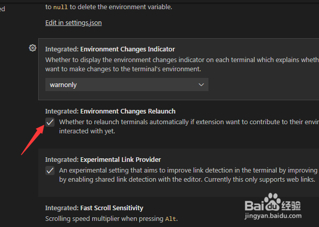The image size is (319, 227).
Task: Click the experimental link detection description text
Action: click(x=188, y=175)
